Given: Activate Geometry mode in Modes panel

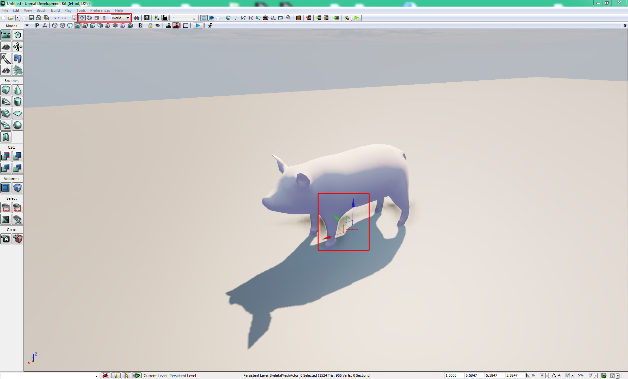Looking at the screenshot, I should [x=18, y=35].
